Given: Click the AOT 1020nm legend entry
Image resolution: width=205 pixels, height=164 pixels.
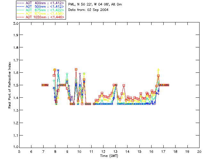Looking at the screenshot, I should point(40,17).
